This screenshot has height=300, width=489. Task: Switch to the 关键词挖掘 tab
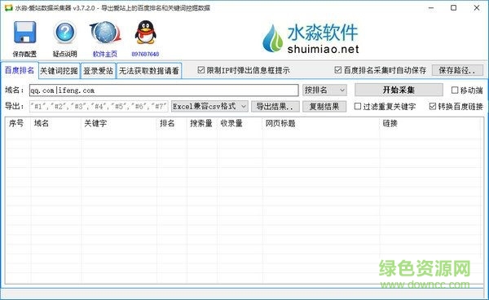59,71
